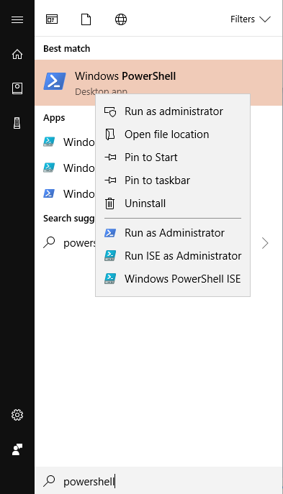Expand the search suggestion right arrow
Viewport: 283px width, 494px height.
[x=265, y=243]
